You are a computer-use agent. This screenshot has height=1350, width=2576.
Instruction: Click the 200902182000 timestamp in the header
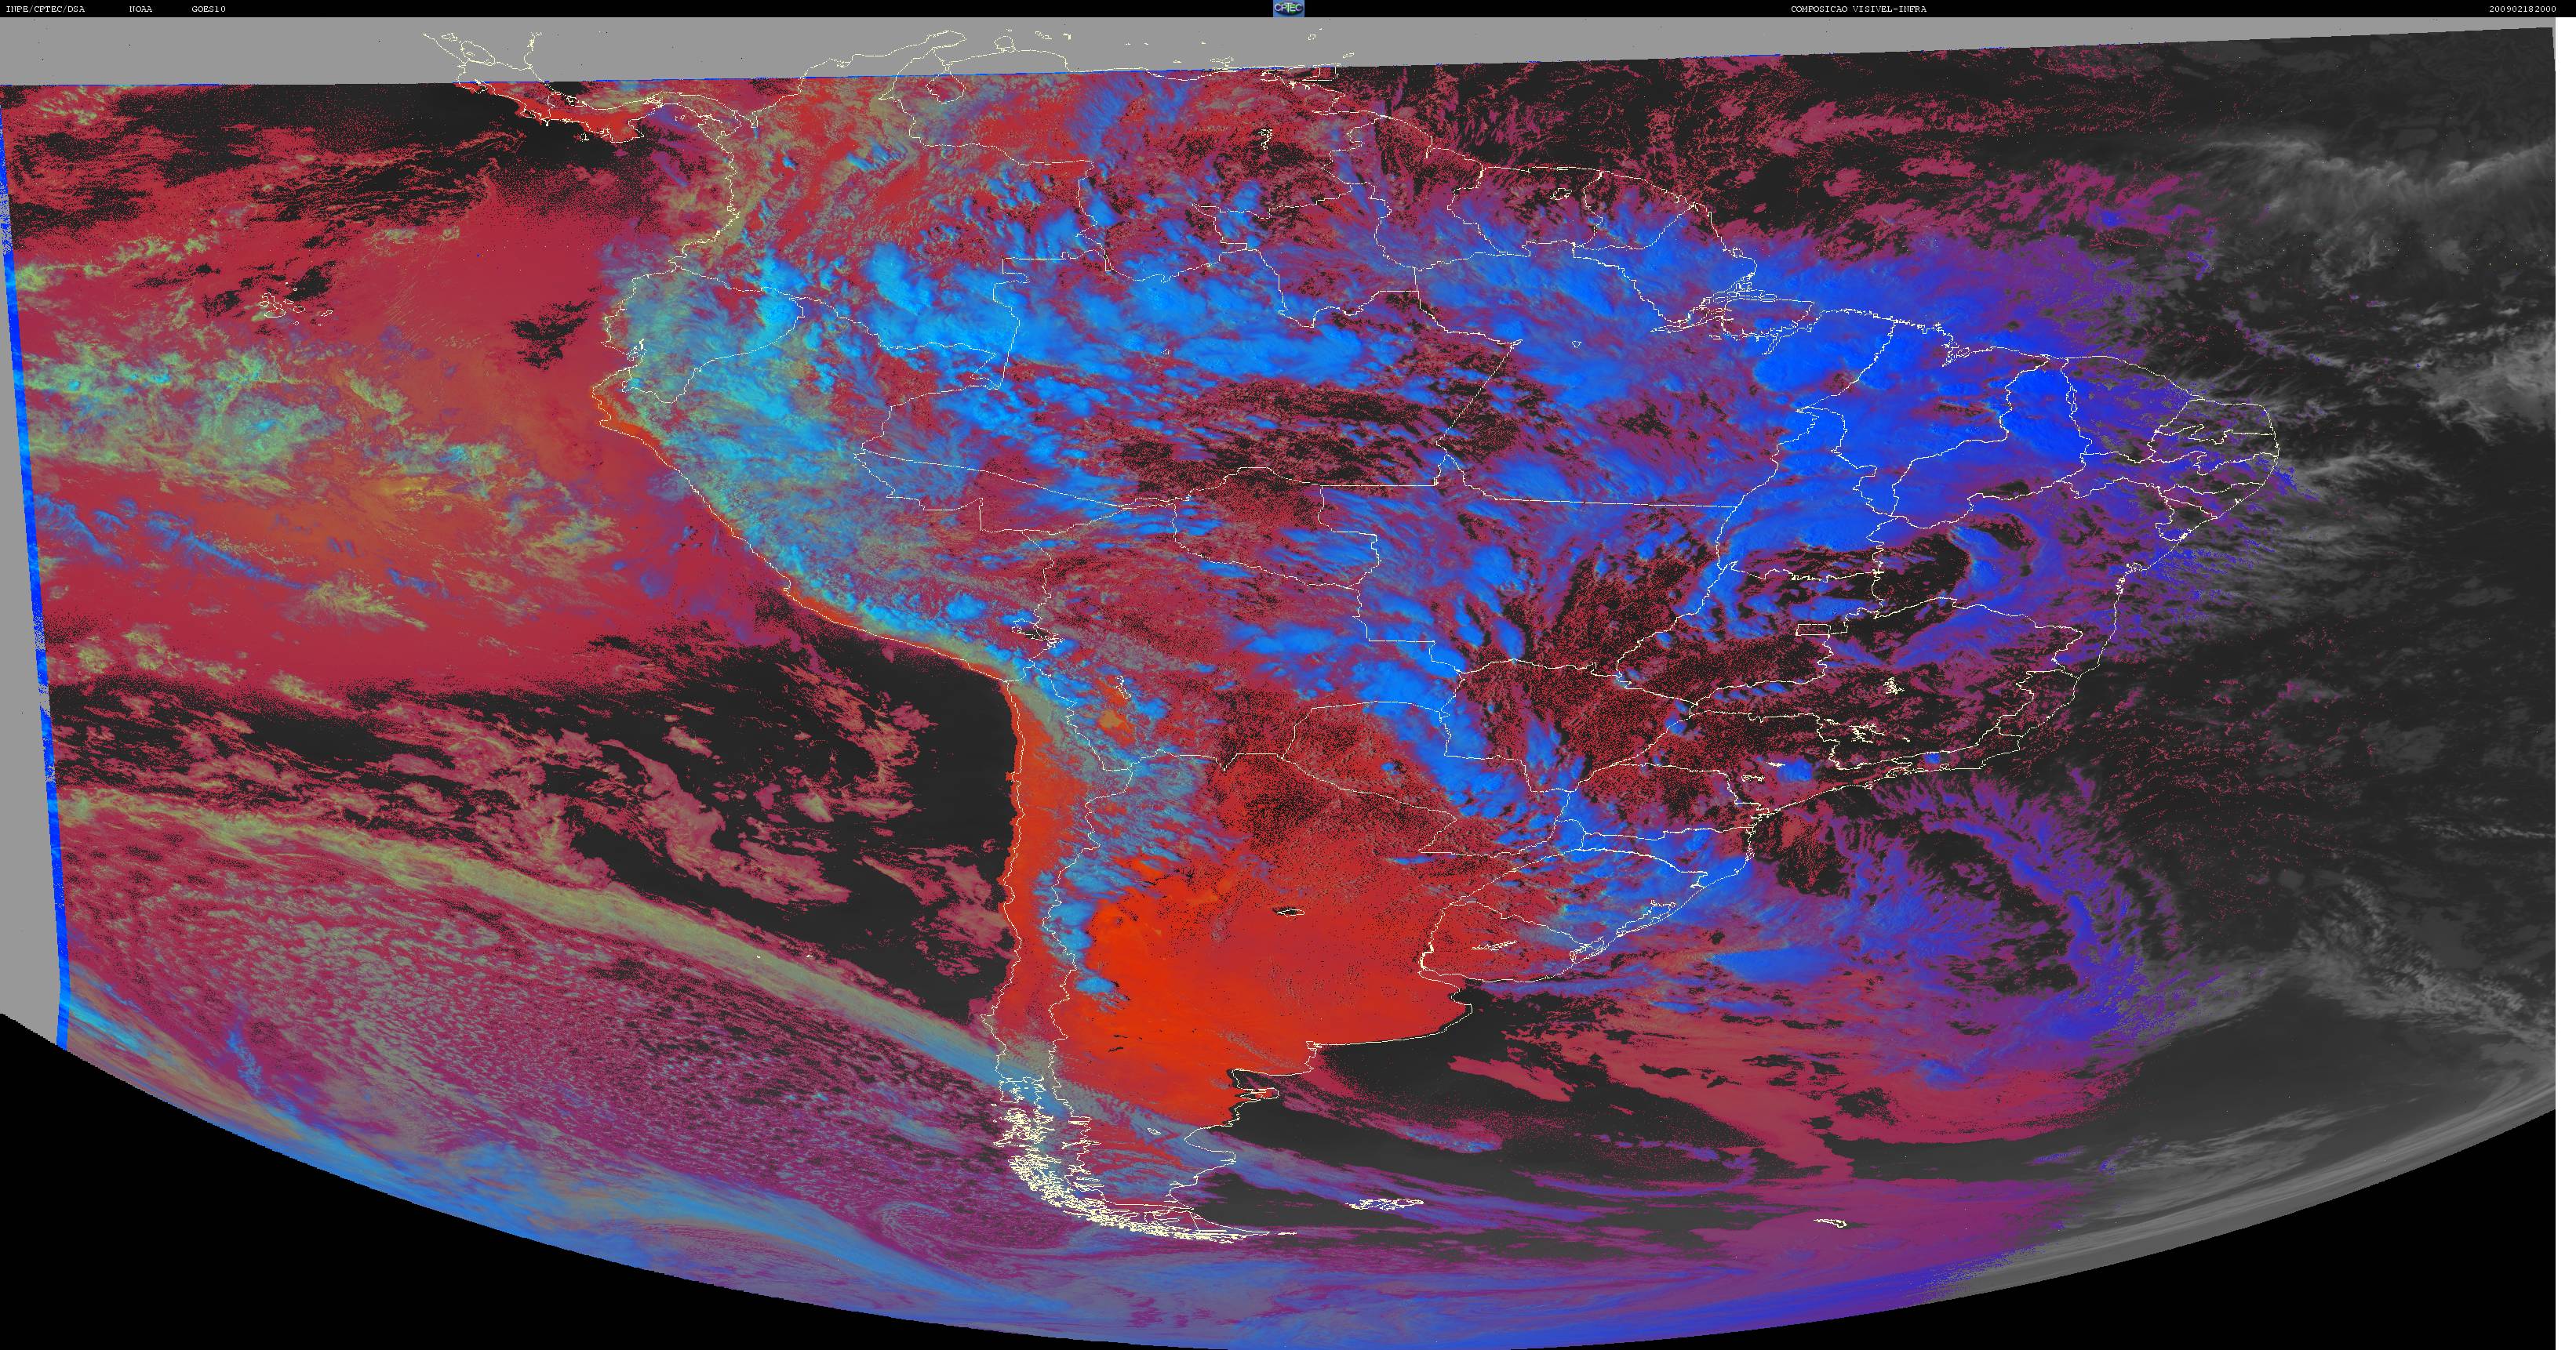[2522, 9]
